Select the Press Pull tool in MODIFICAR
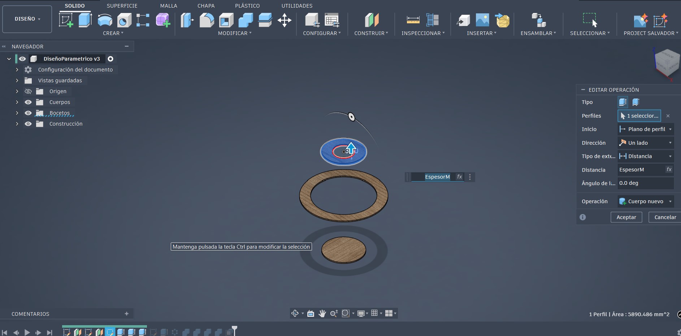 [x=187, y=20]
